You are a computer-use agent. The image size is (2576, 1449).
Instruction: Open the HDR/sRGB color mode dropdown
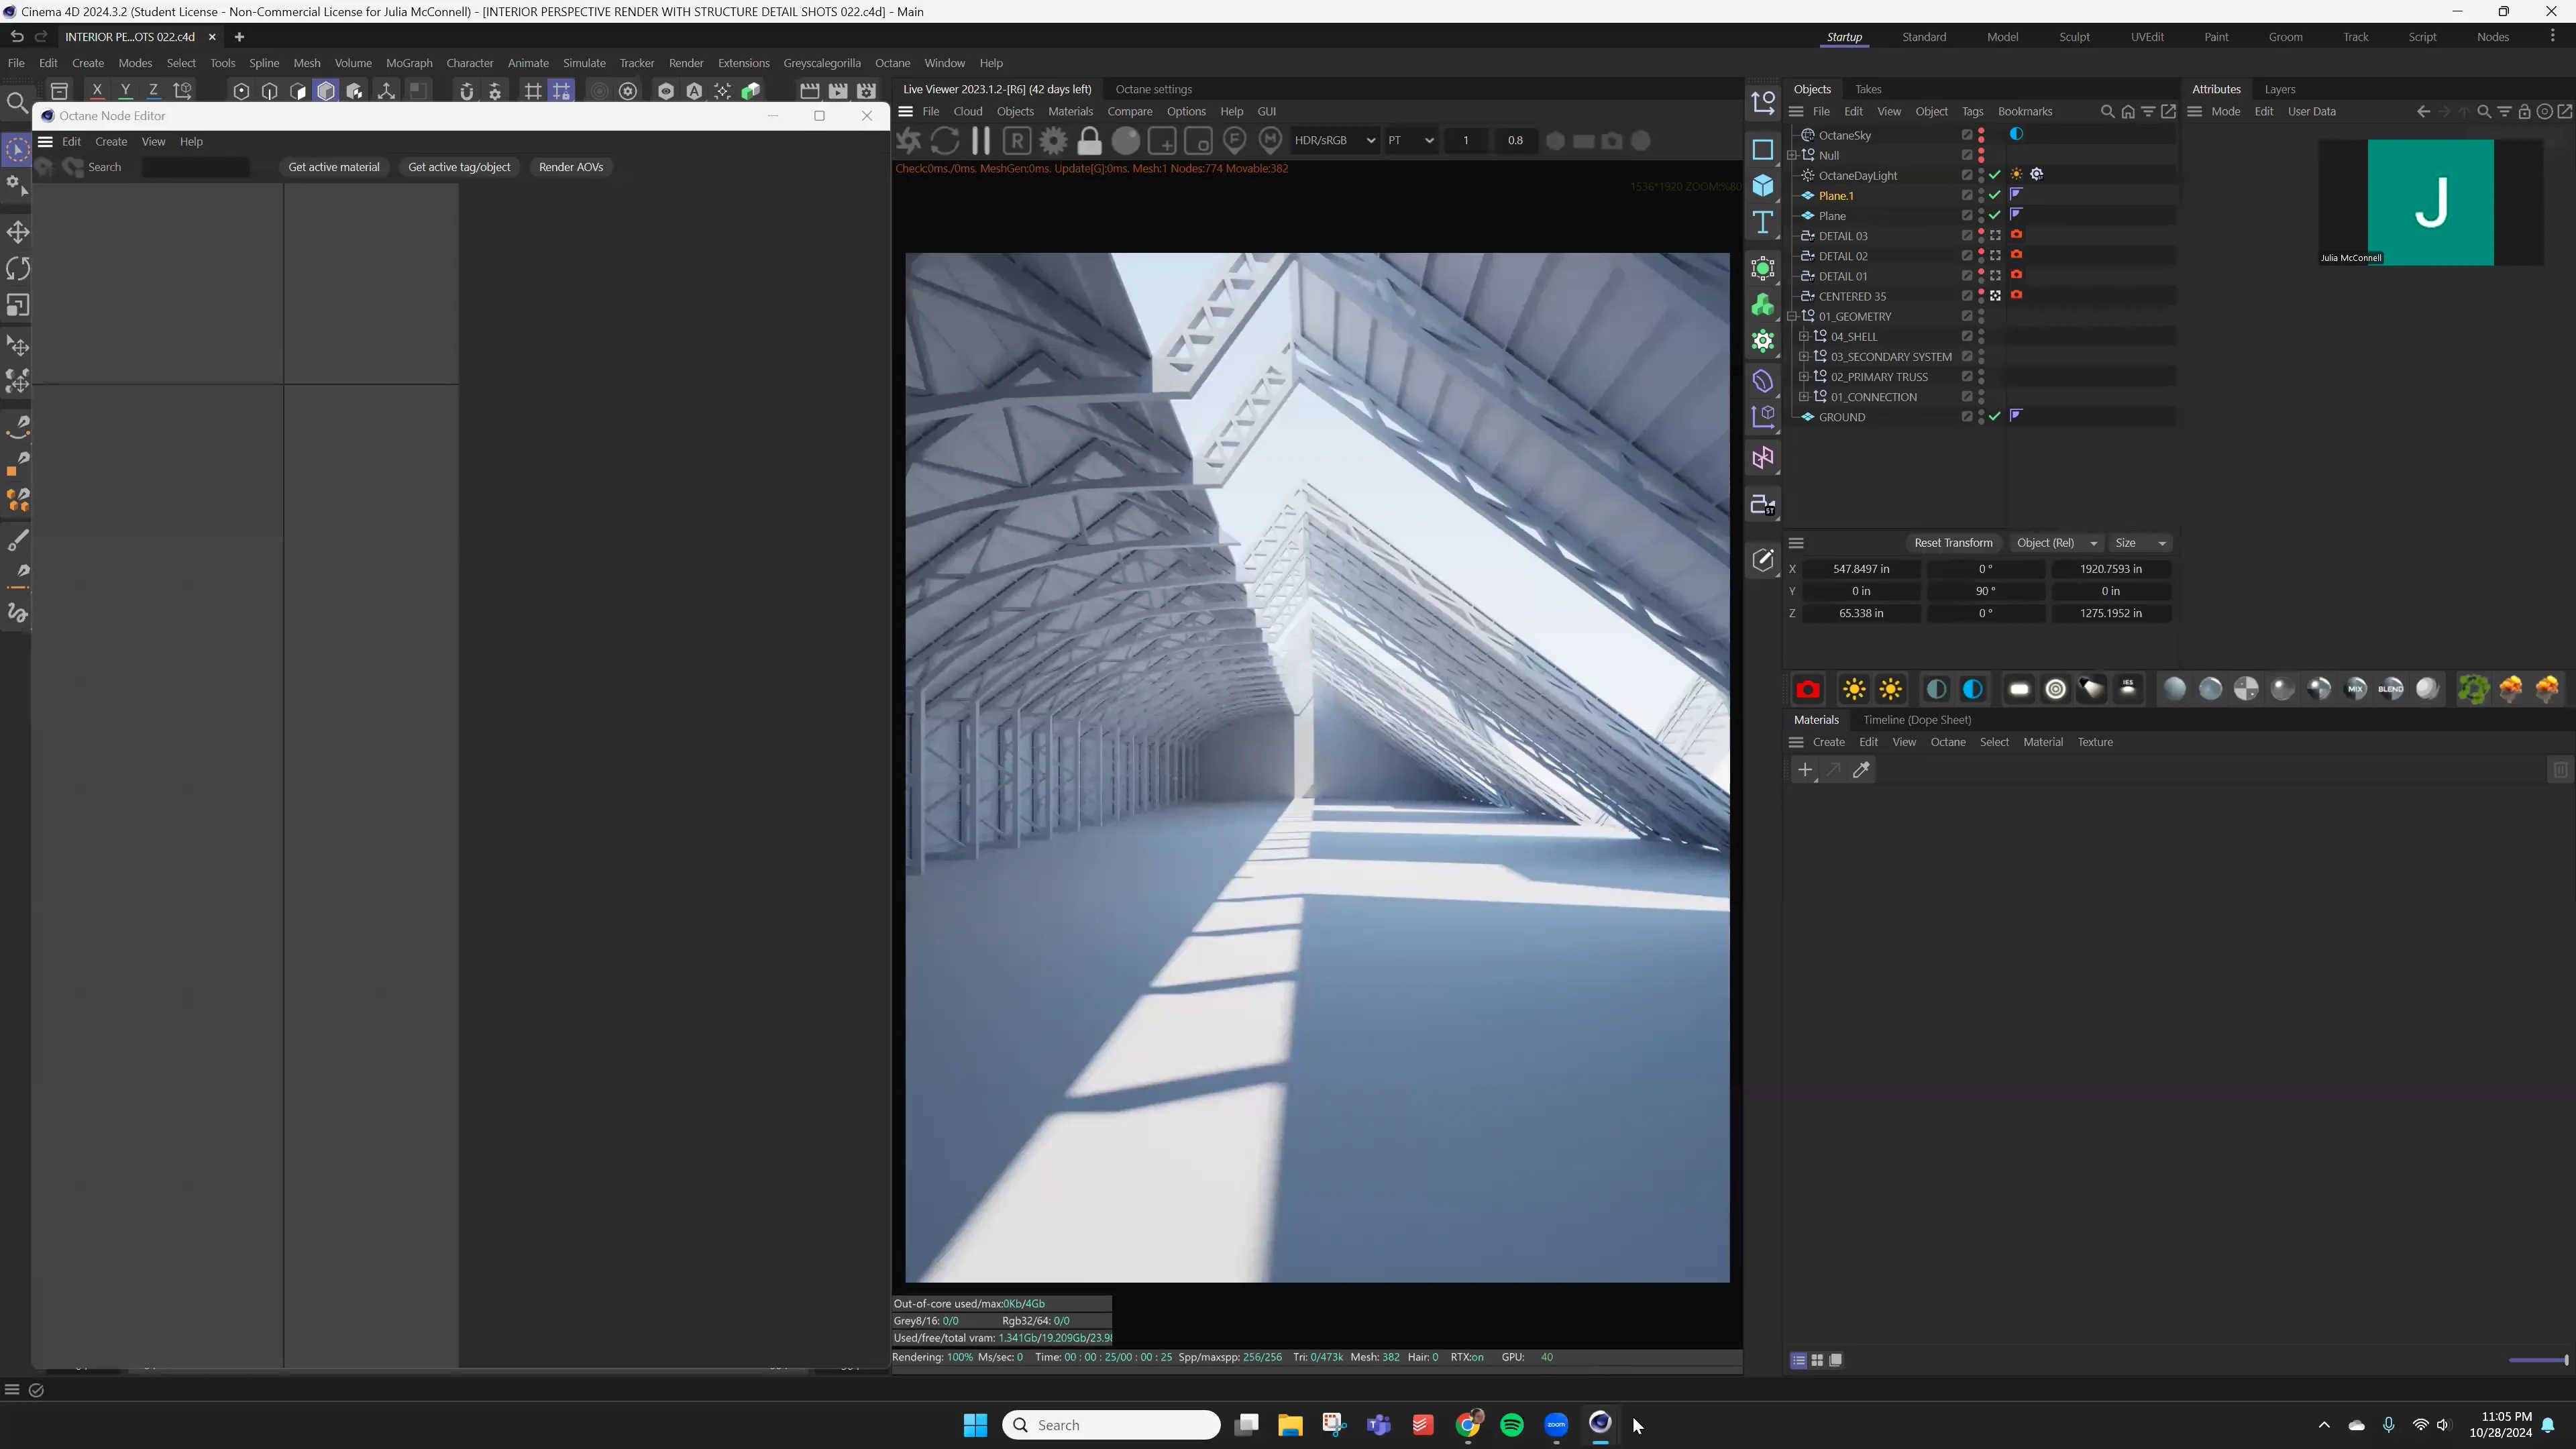(x=1335, y=140)
